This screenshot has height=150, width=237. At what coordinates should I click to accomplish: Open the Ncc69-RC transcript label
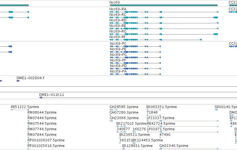[x=118, y=15]
